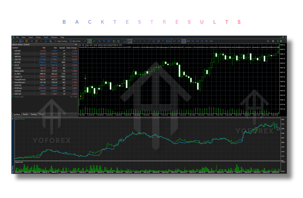Toggle the M15 timeframe button
303x198 pixels.
click(183, 41)
